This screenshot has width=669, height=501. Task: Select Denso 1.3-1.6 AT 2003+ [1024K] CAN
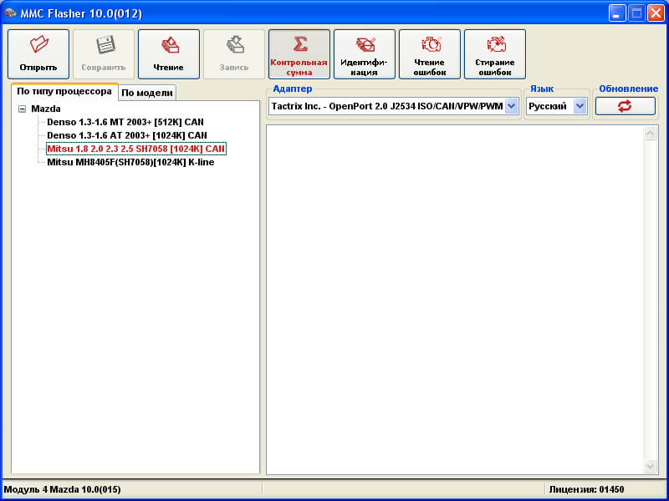pyautogui.click(x=127, y=135)
